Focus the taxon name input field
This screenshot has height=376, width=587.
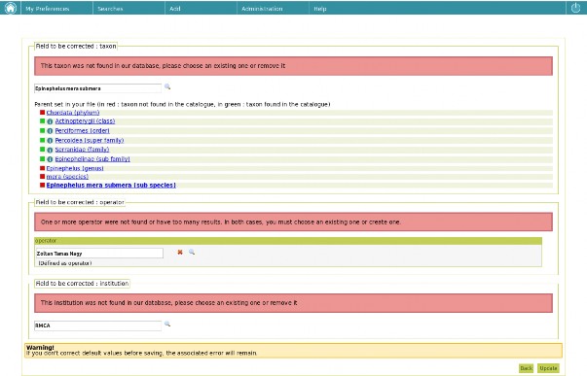point(97,88)
